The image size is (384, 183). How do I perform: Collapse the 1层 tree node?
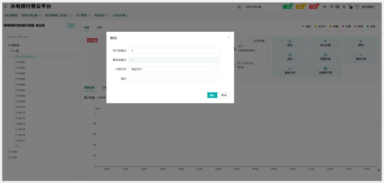point(10,51)
